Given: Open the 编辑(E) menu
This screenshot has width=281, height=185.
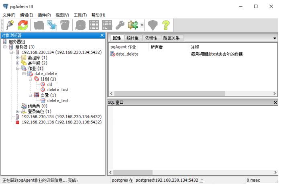Looking at the screenshot, I should click(26, 15).
